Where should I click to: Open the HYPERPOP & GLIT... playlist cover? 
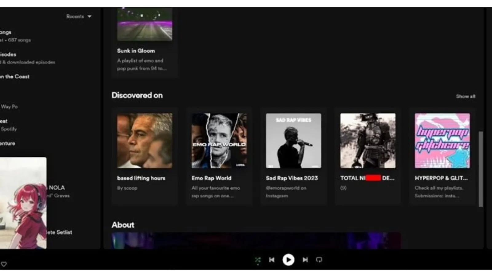point(442,141)
